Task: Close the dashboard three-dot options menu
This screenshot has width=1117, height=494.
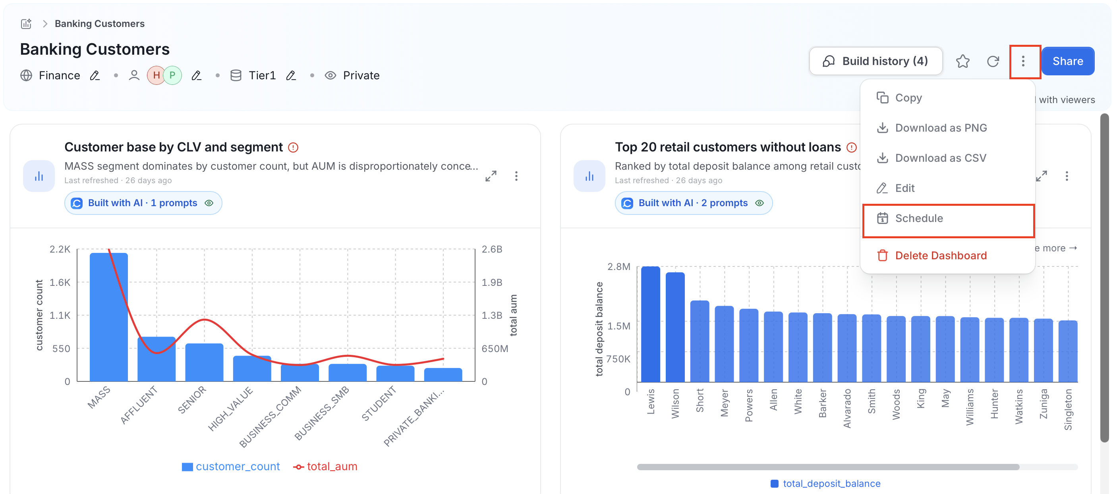Action: pyautogui.click(x=1023, y=61)
